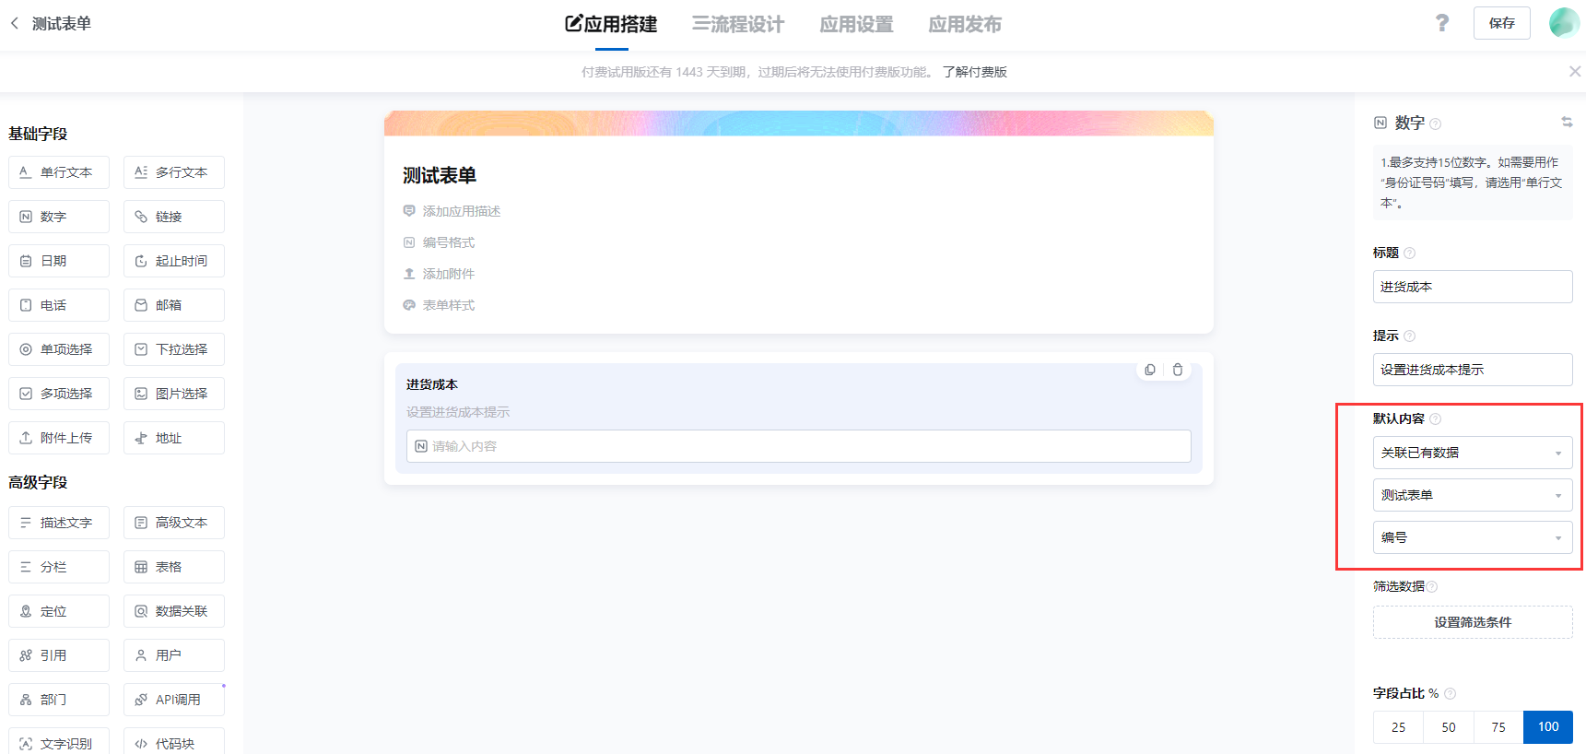This screenshot has height=754, width=1586.
Task: Add a 邮箱 field
Action: (174, 305)
